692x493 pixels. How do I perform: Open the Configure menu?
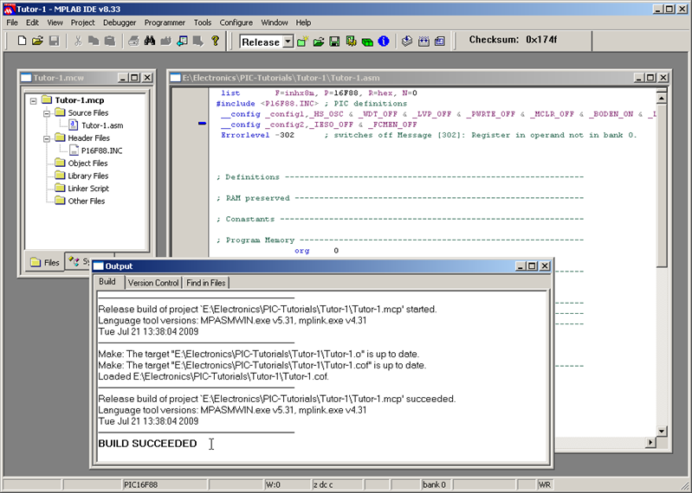tap(236, 22)
